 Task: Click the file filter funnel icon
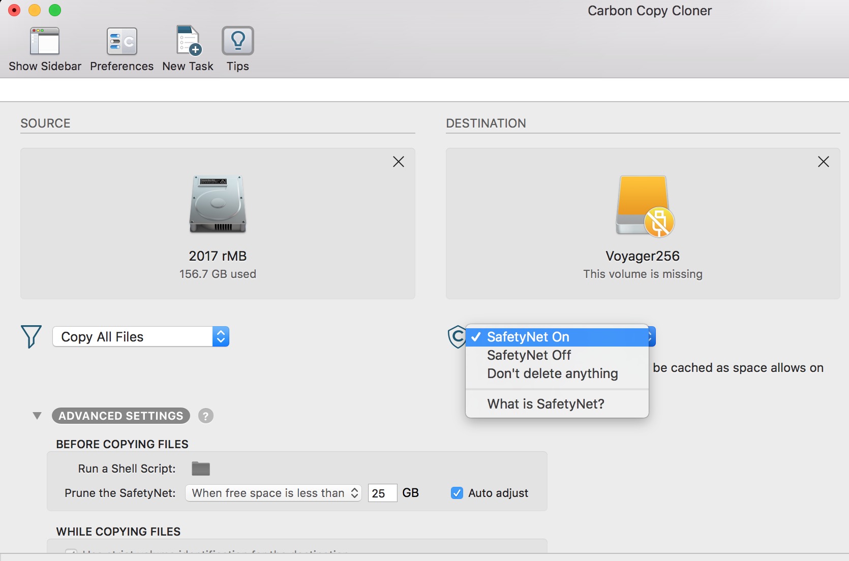point(31,336)
